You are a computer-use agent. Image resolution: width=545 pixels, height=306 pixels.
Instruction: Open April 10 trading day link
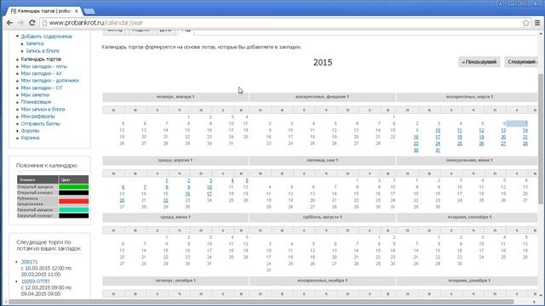click(x=209, y=187)
